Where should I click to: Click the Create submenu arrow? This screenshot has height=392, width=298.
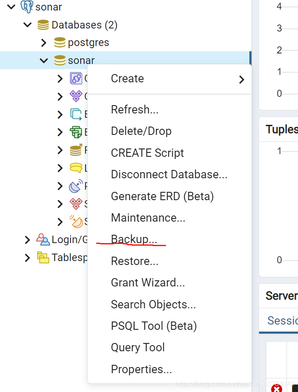[241, 80]
